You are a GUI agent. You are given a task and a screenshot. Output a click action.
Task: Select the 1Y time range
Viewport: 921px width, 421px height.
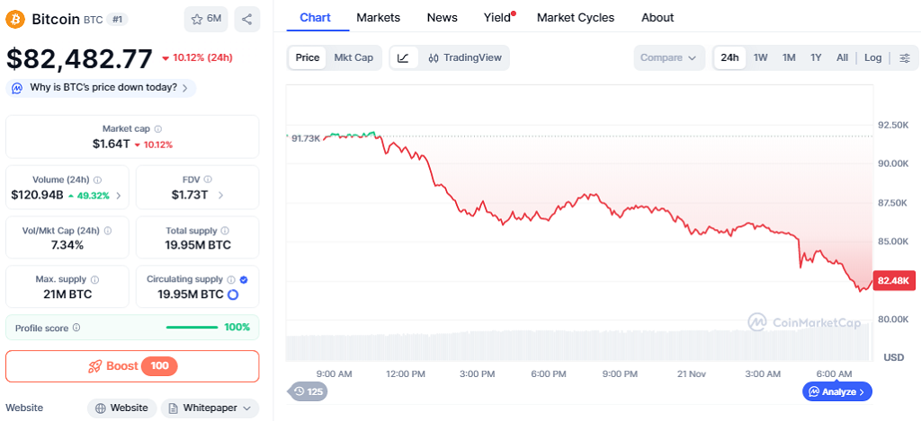pyautogui.click(x=816, y=57)
